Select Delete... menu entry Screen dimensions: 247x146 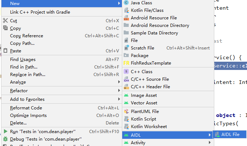pyautogui.click(x=61, y=123)
